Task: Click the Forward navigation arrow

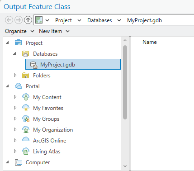Action: point(19,20)
